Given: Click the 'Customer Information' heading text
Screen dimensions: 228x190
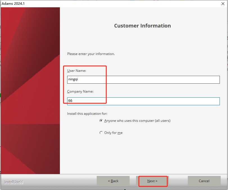Looking at the screenshot, I should tap(142, 26).
